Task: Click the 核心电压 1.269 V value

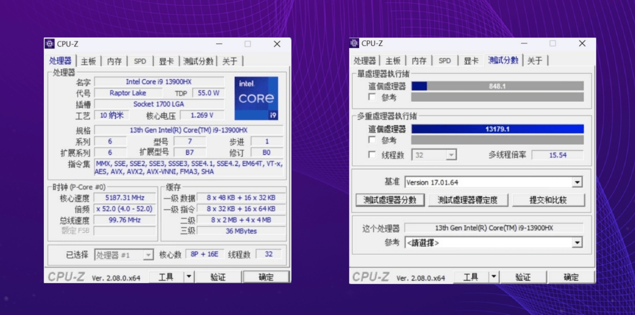Action: point(202,115)
